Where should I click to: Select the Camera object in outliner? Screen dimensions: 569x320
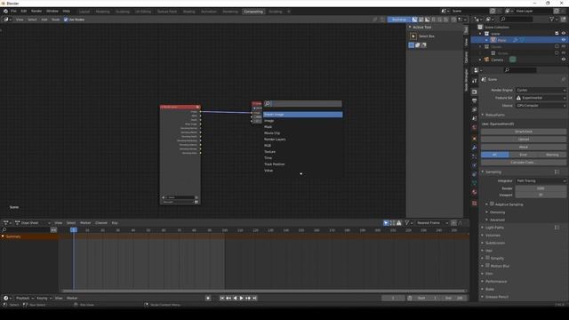click(x=497, y=60)
